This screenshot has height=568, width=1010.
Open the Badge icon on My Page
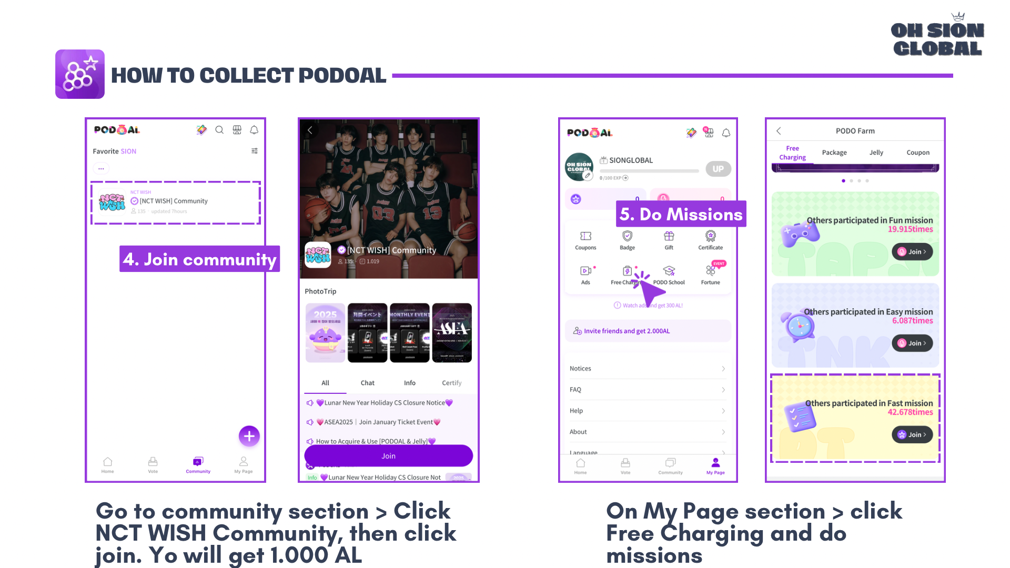pos(627,240)
